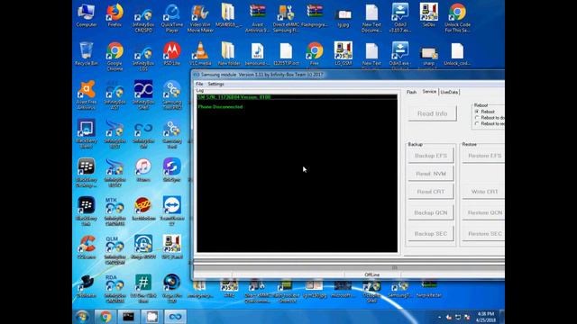This screenshot has width=577, height=324.
Task: Select the Service tab
Action: [429, 92]
